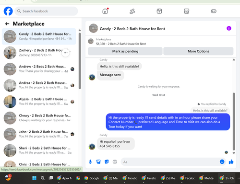Image resolution: width=240 pixels, height=184 pixels.
Task: Send a thumbs-up like
Action: [x=231, y=162]
